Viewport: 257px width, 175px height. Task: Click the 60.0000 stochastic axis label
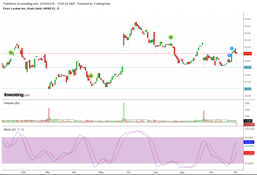250,146
